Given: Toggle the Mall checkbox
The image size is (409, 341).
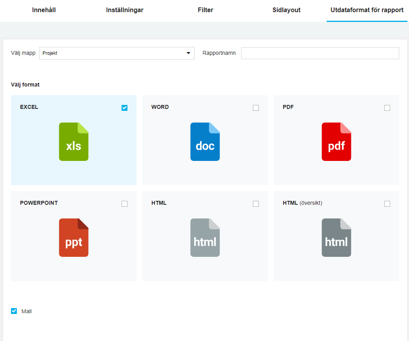Looking at the screenshot, I should (14, 311).
